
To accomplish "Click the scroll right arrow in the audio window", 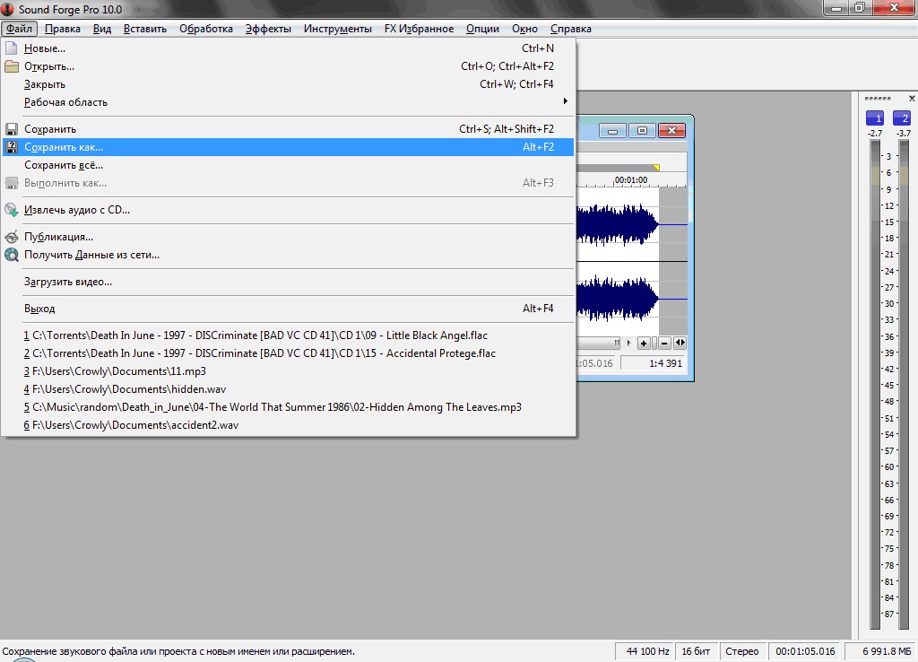I will point(628,343).
